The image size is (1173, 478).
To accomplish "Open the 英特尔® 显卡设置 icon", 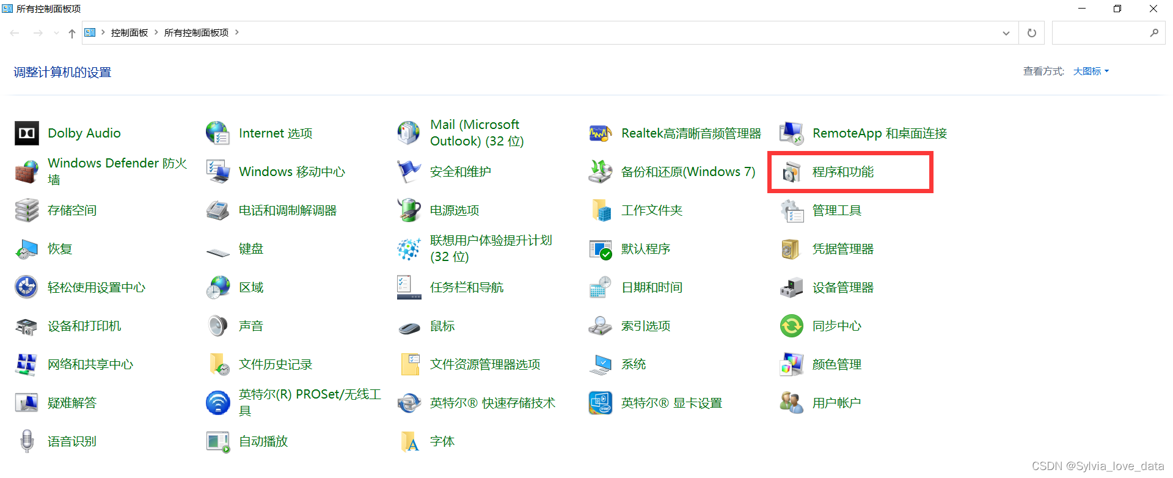I will point(601,403).
